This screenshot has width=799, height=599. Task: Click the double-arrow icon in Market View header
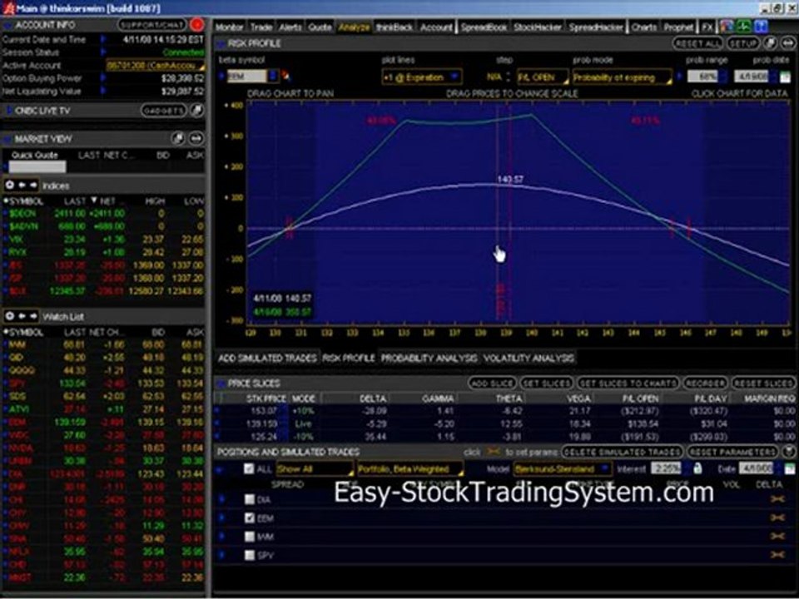[196, 138]
